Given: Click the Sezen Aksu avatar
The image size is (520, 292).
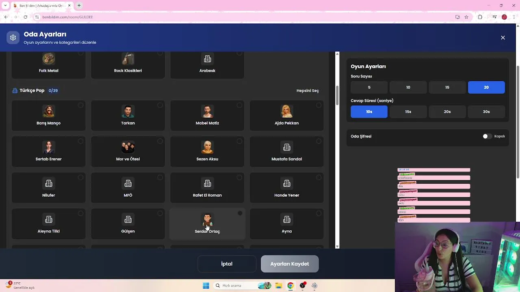Looking at the screenshot, I should [207, 147].
